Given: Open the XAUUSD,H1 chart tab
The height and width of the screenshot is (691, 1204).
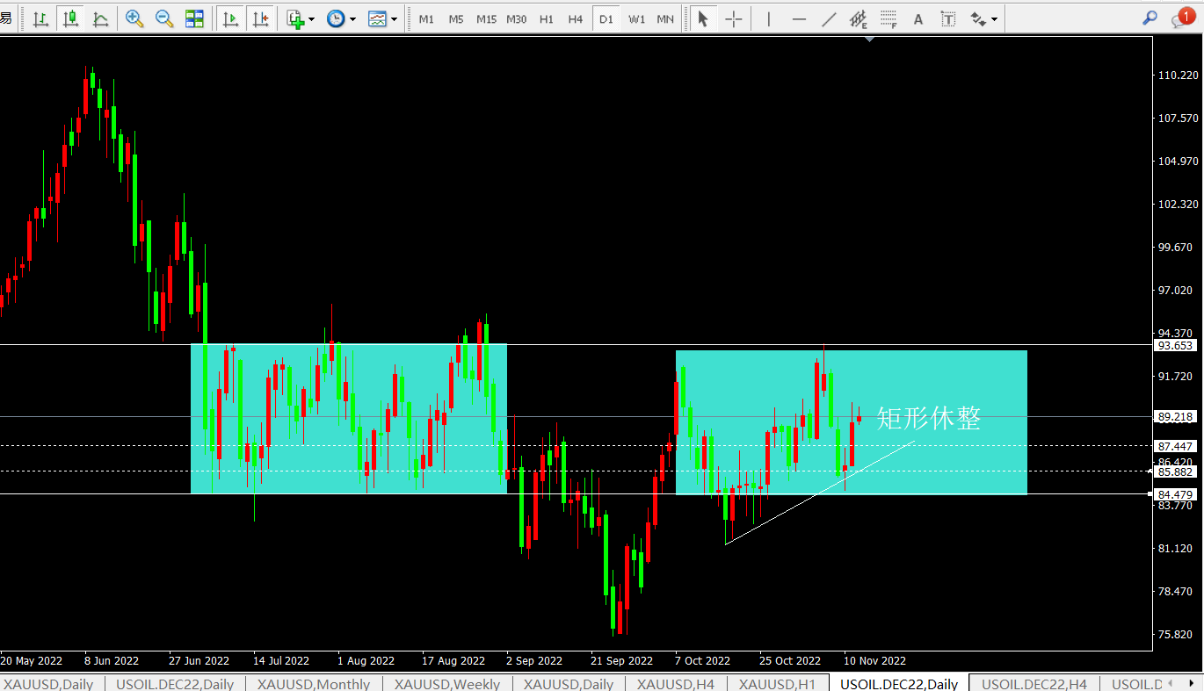Looking at the screenshot, I should 778,684.
